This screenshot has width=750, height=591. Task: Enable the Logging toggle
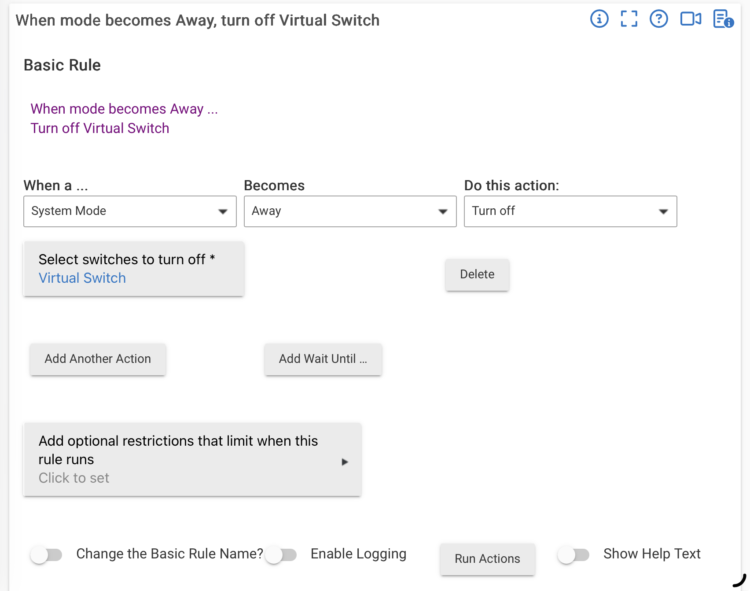281,554
